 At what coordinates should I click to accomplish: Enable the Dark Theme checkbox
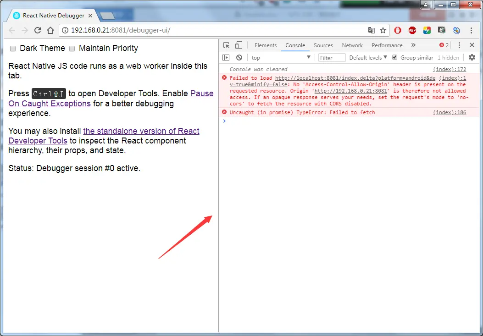[13, 49]
